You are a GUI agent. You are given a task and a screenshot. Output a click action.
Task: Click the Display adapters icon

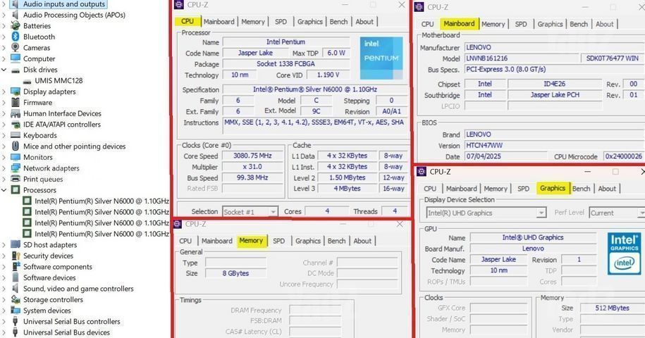(16, 91)
